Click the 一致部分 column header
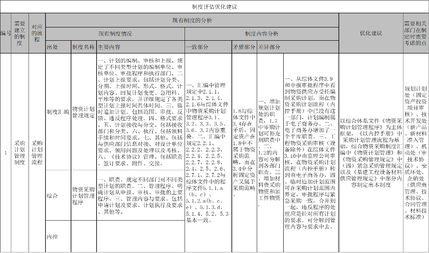Viewport: 429px width, 253px height. [197, 47]
